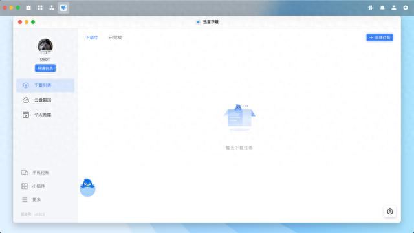Minimize the Xunlei window with yellow button
414x233 pixels.
[27, 22]
